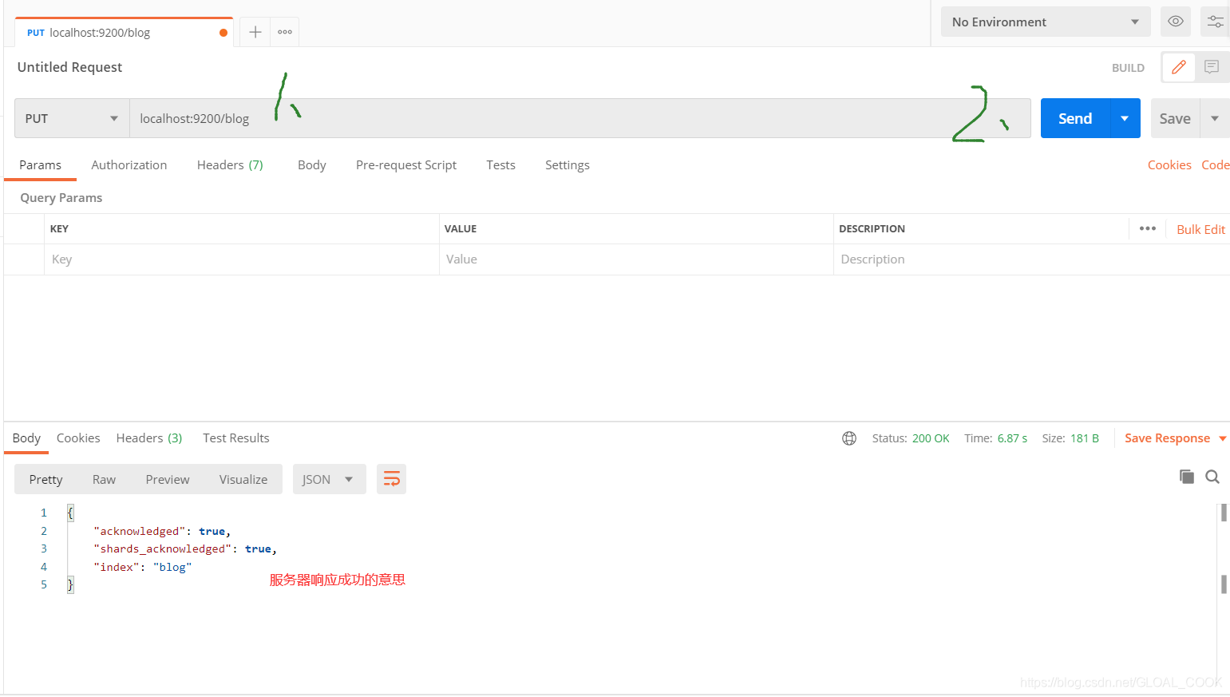Expand the Save Response dropdown arrow
The width and height of the screenshot is (1230, 697).
click(1223, 438)
